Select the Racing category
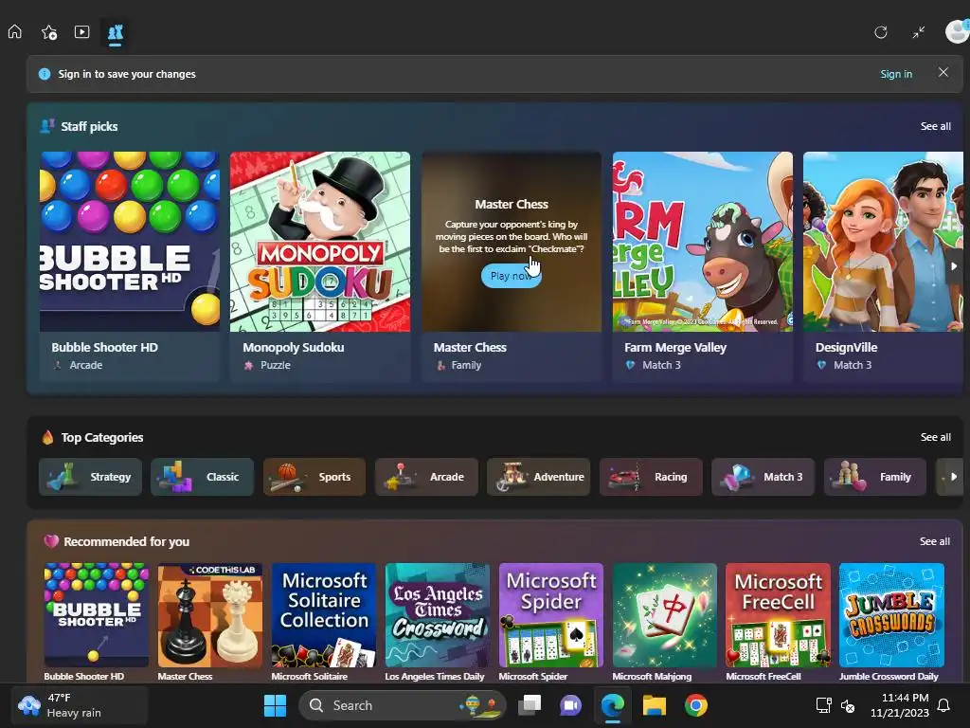This screenshot has width=970, height=728. (651, 477)
